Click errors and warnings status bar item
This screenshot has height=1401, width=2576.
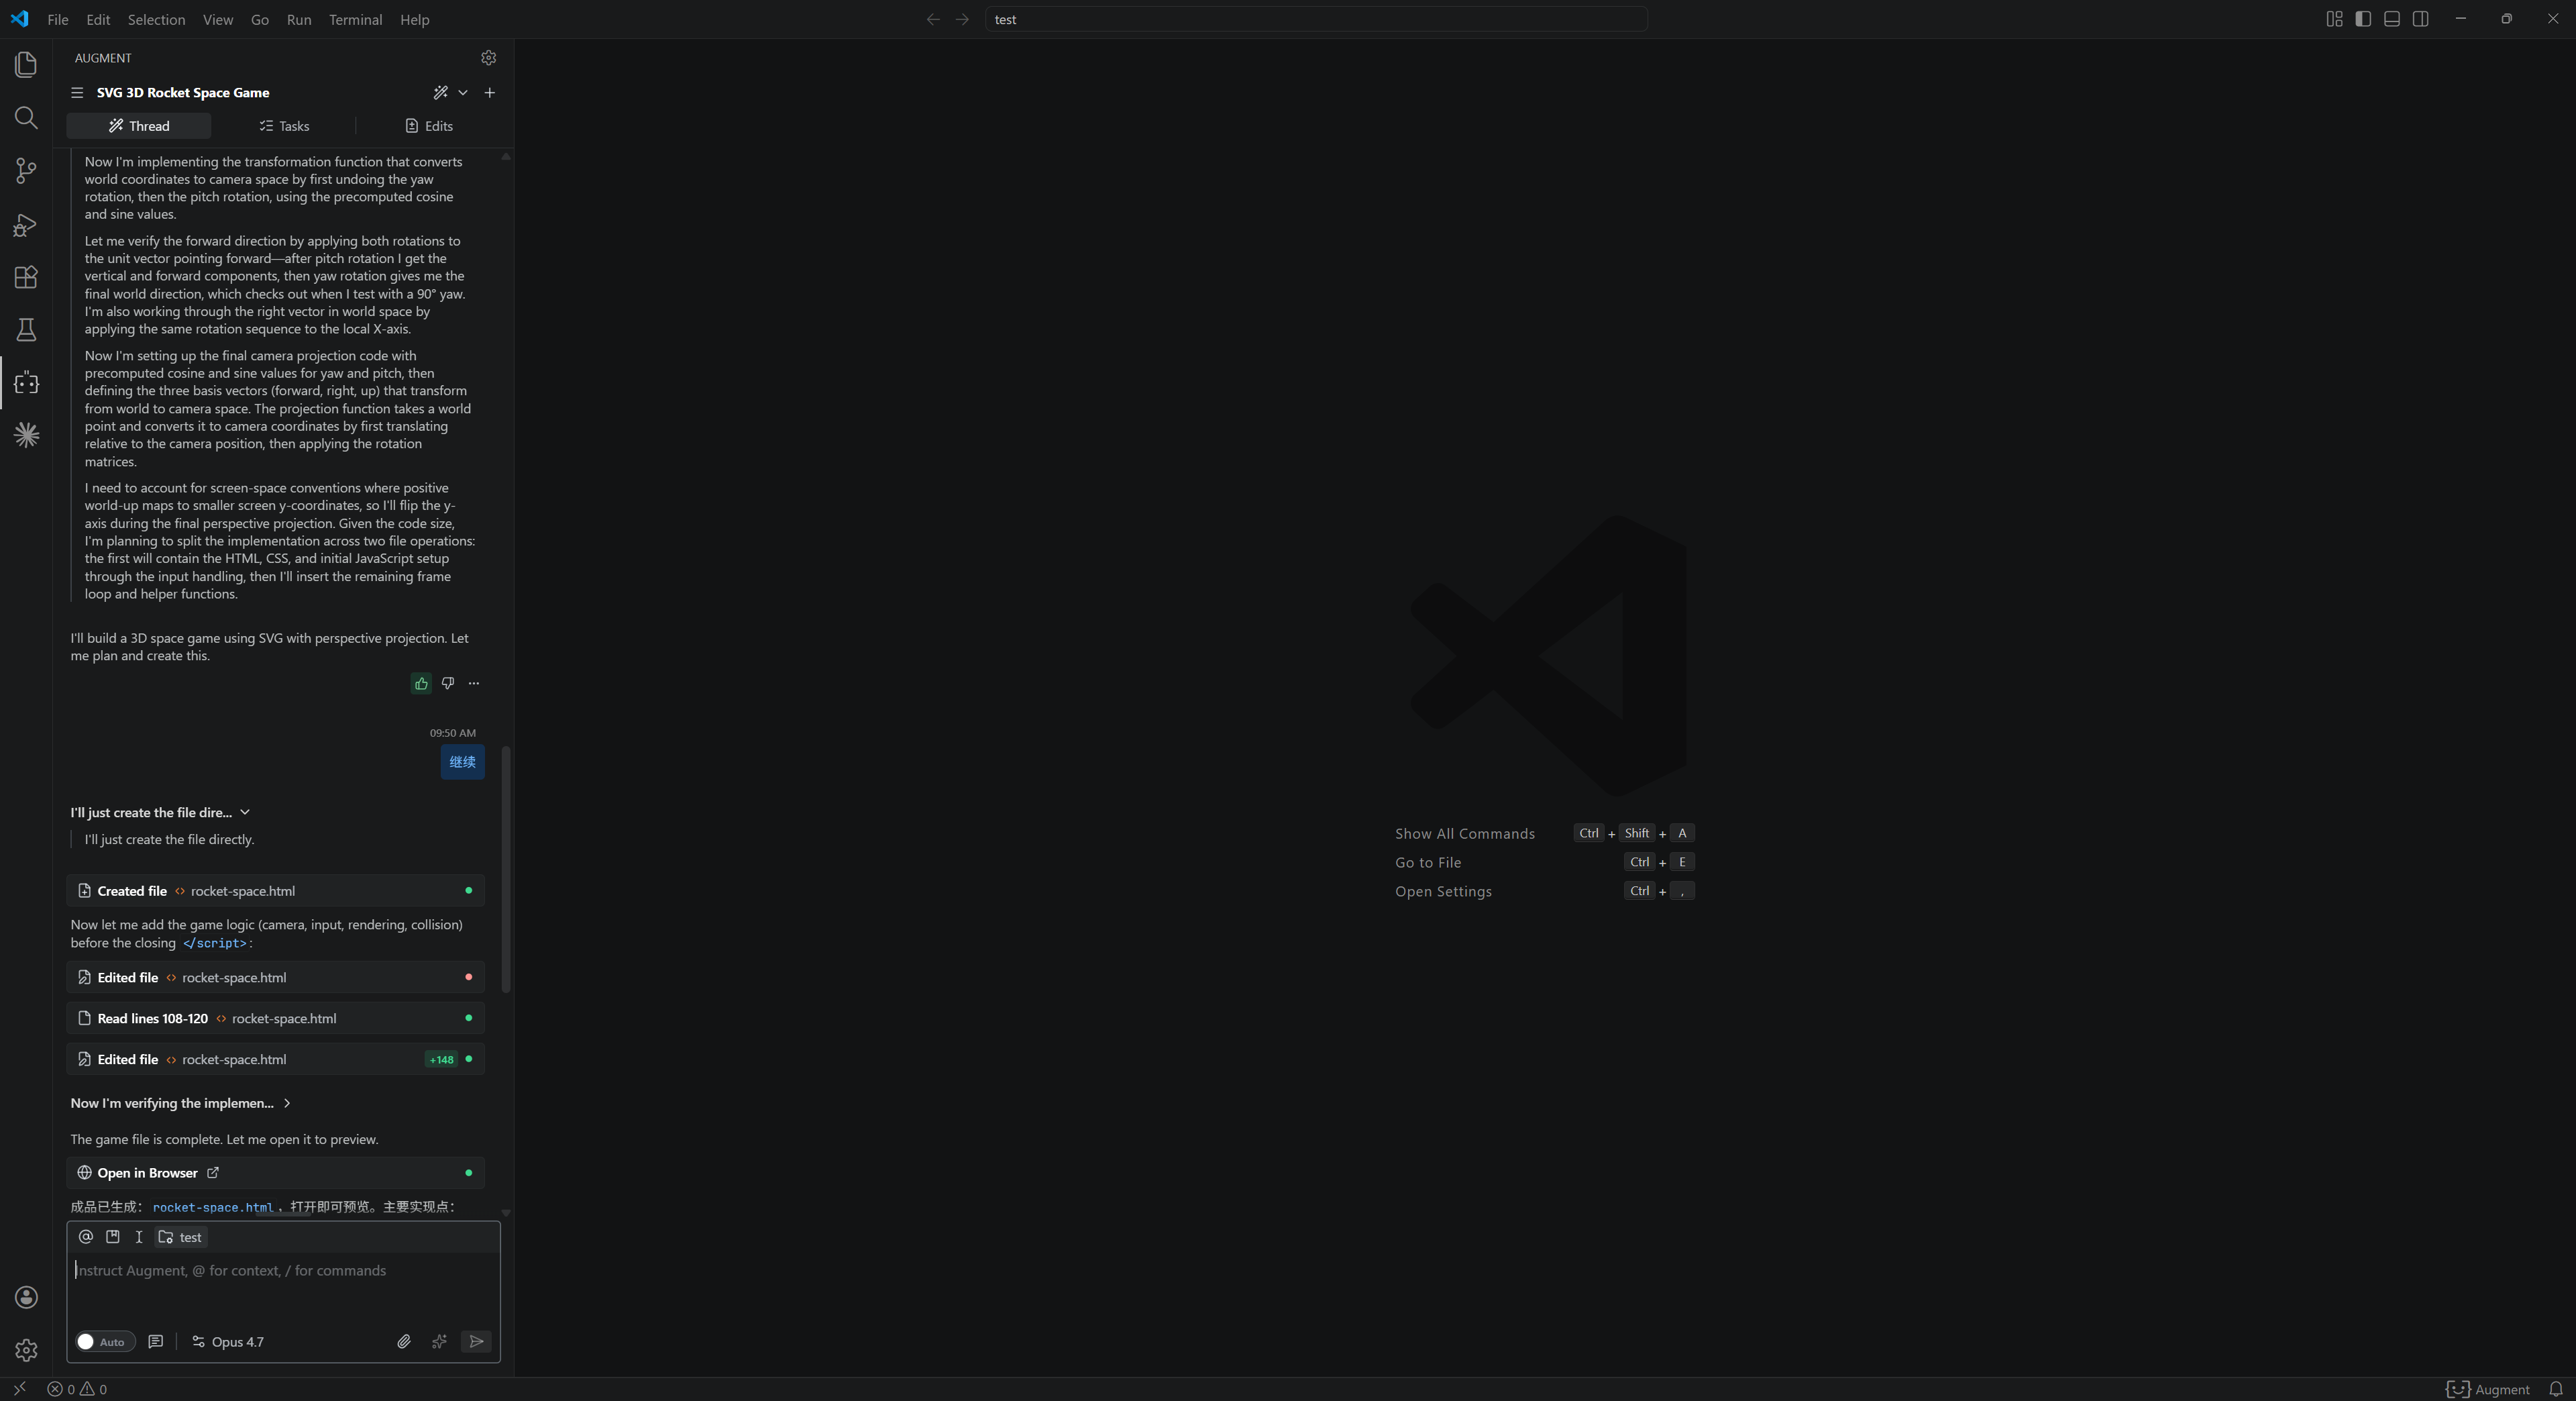(x=77, y=1389)
